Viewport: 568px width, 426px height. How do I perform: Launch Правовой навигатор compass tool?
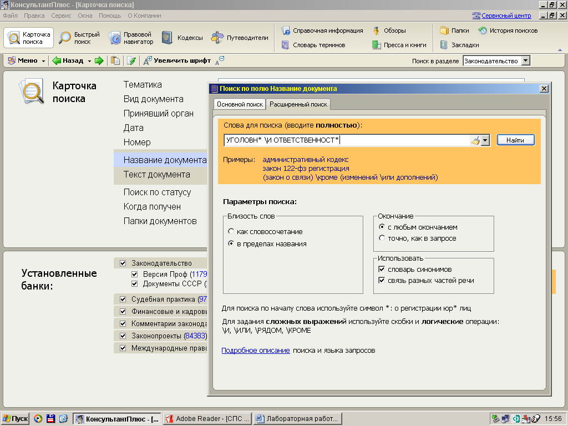tap(131, 38)
